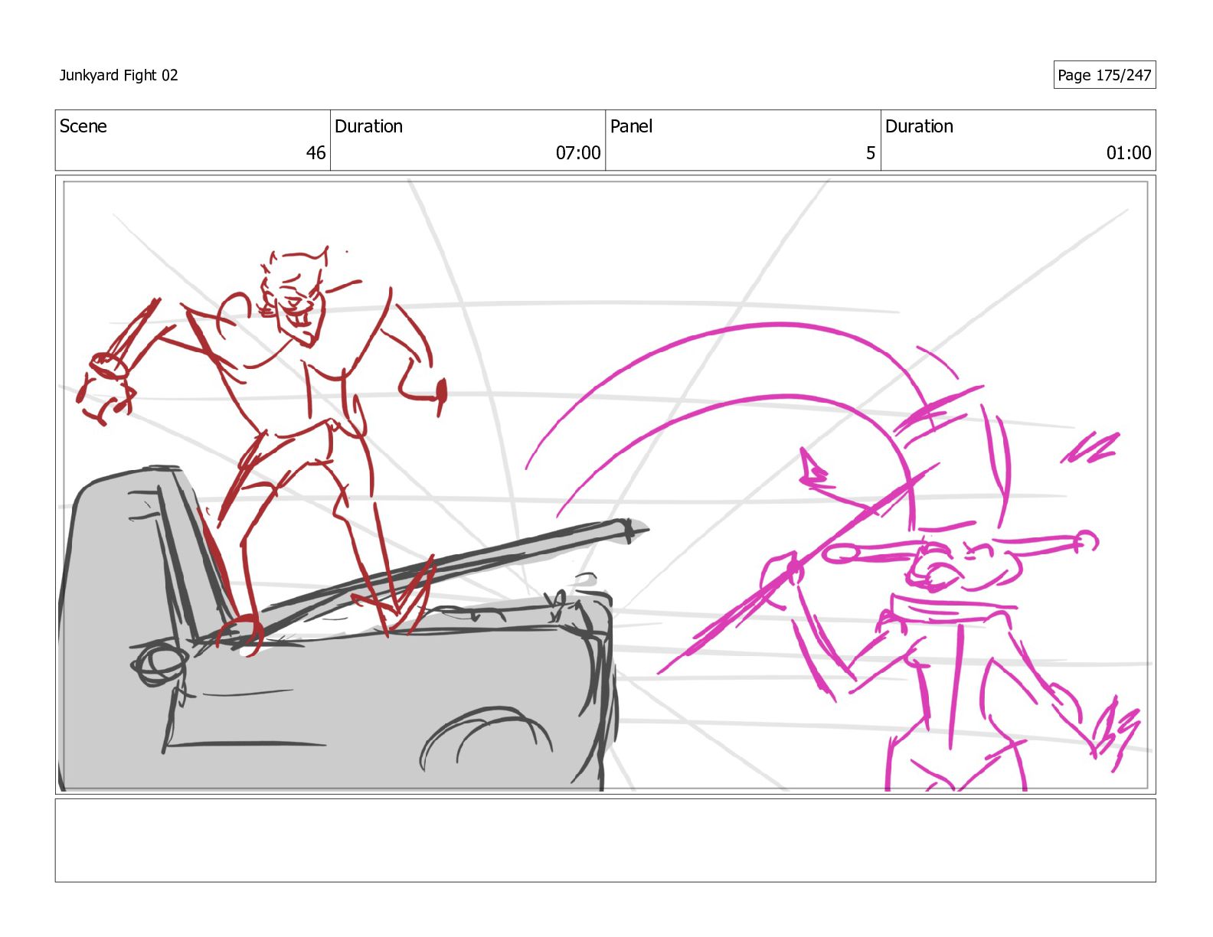Click the 'Page 175/247' page indicator
1213x937 pixels.
(x=1104, y=75)
